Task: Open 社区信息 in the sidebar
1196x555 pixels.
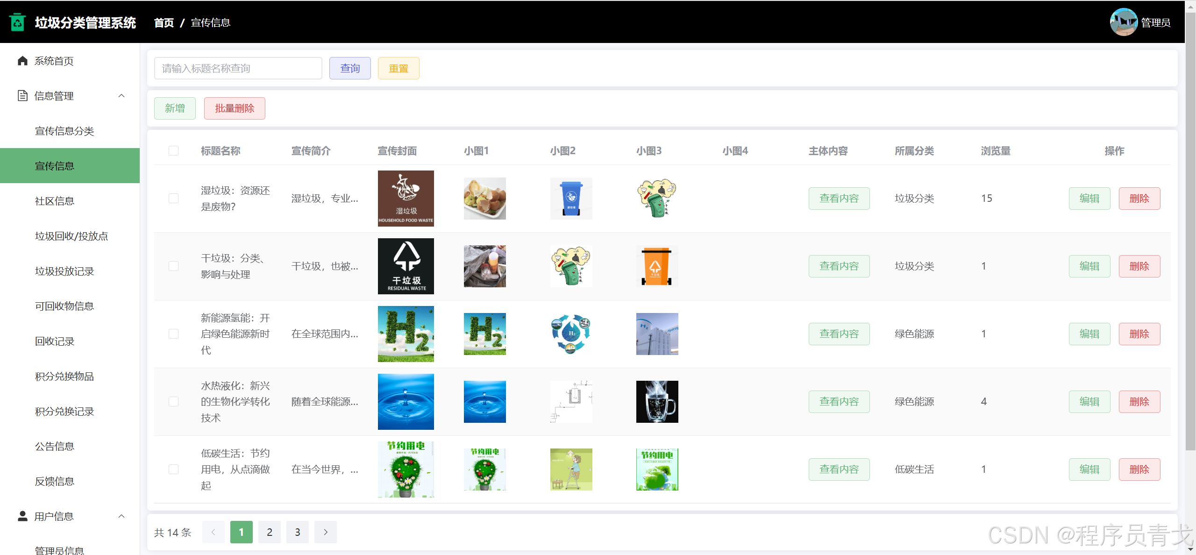Action: (55, 201)
